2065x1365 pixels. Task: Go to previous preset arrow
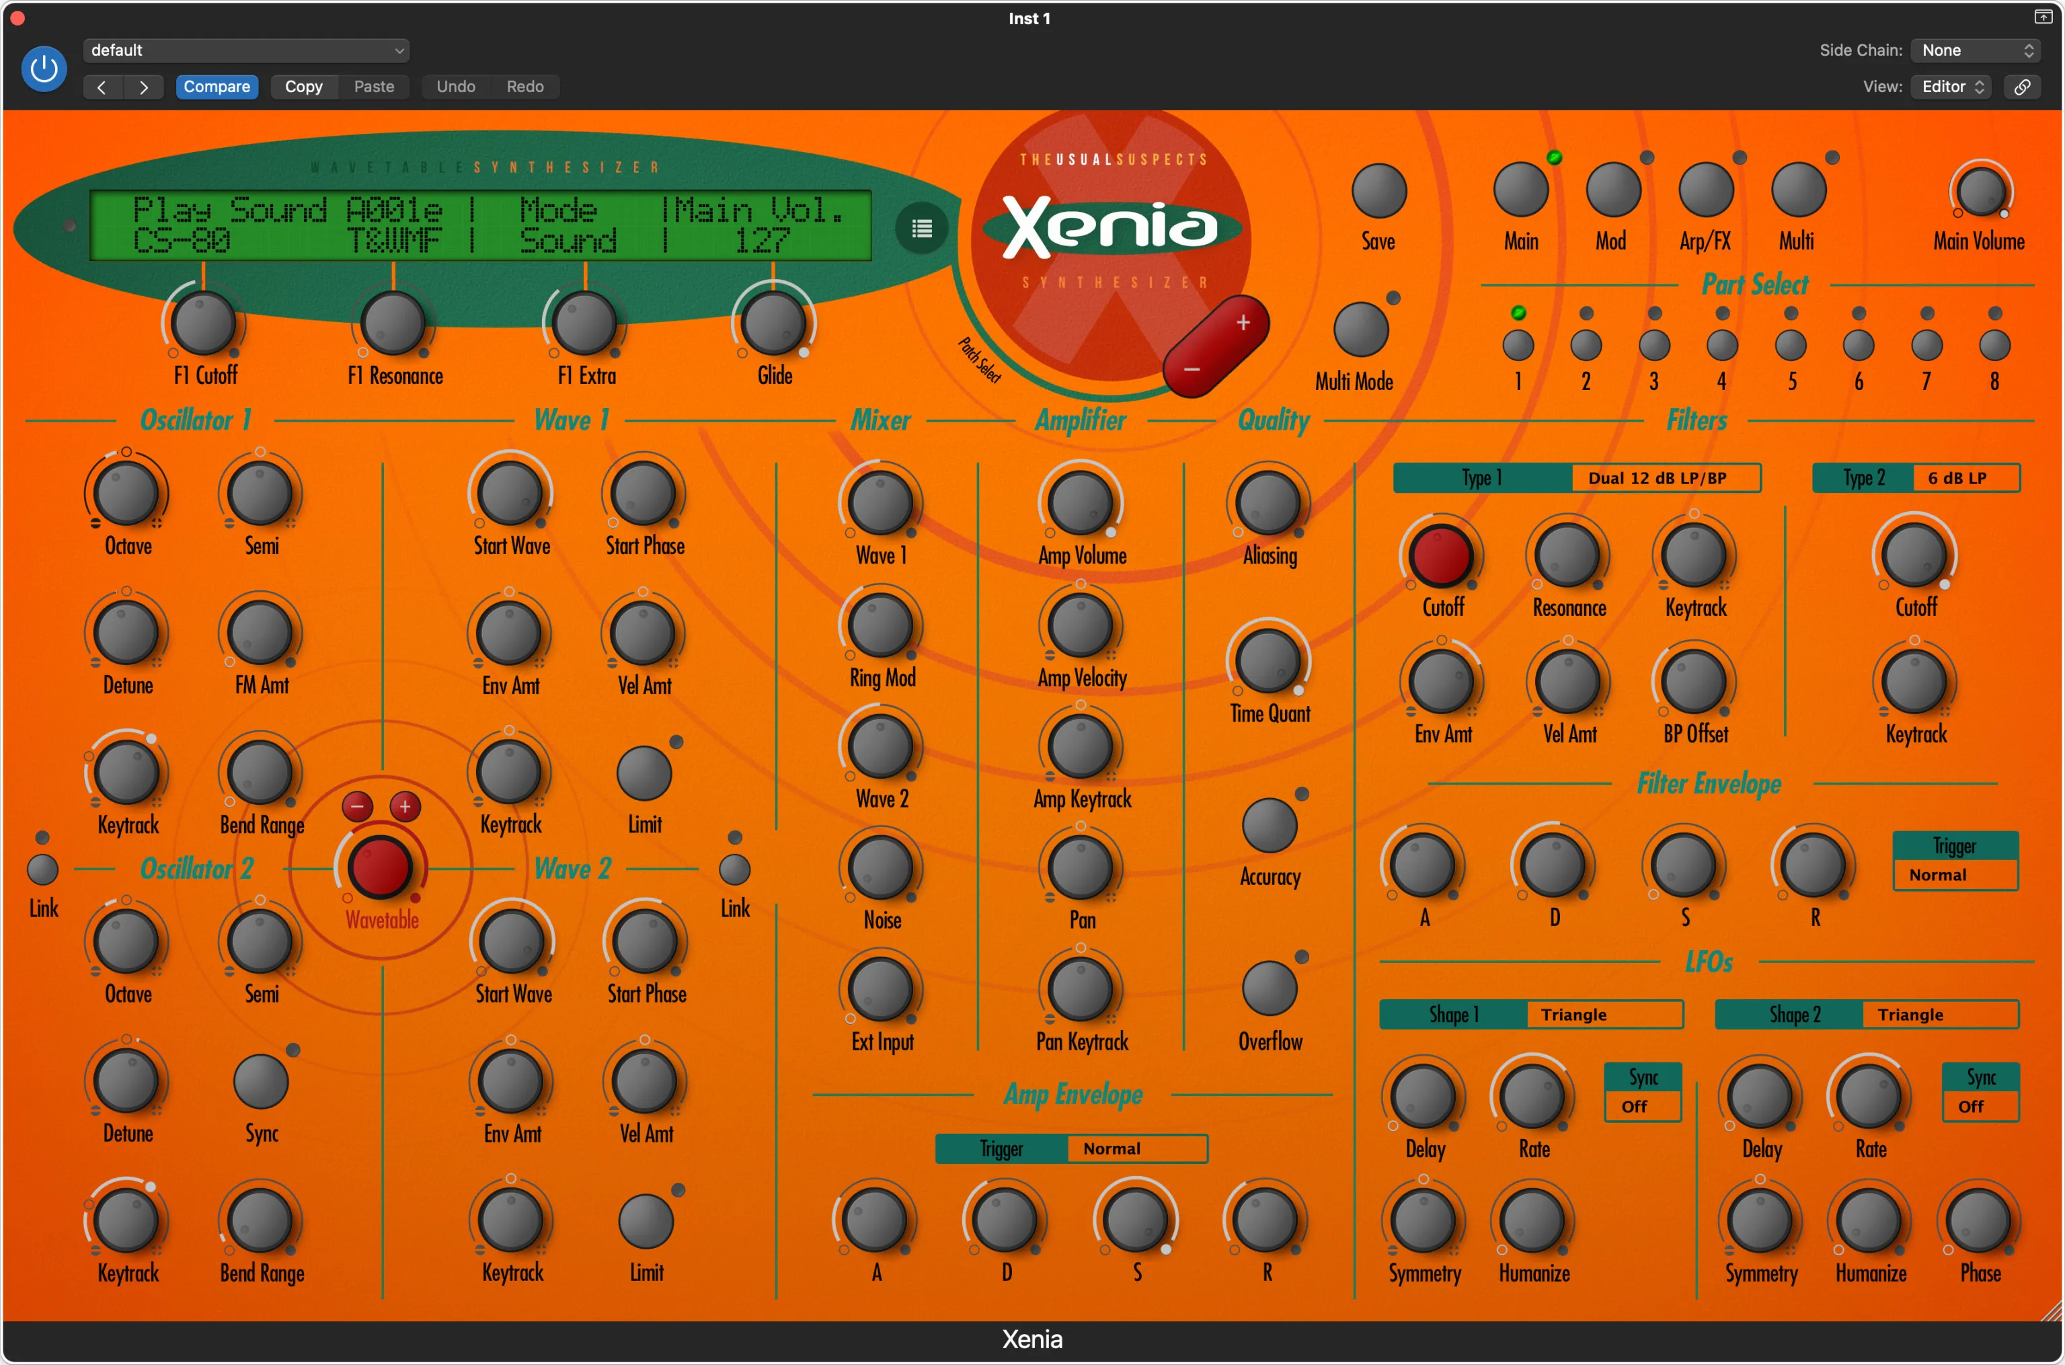point(102,86)
